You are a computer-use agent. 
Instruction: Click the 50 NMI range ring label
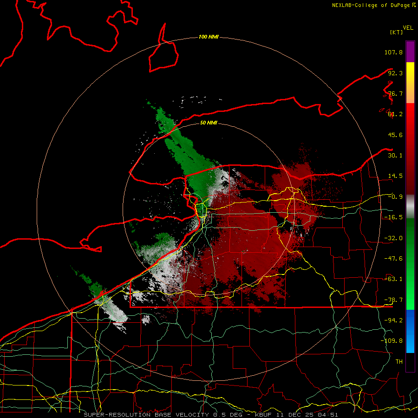tap(209, 123)
